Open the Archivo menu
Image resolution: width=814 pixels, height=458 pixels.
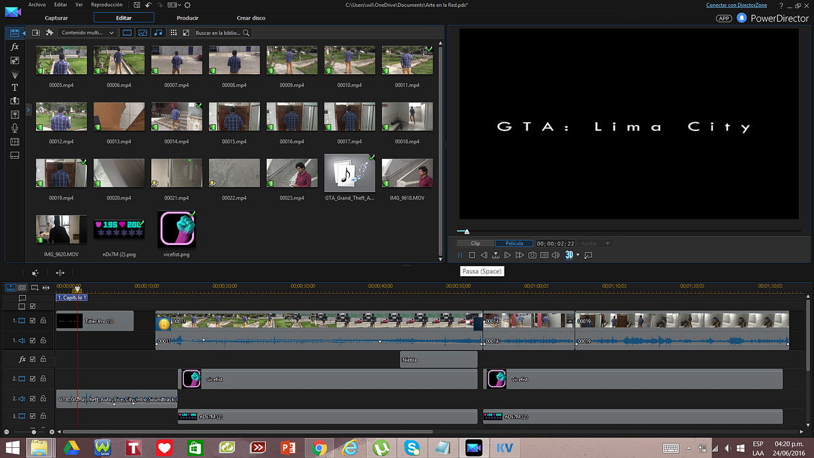click(37, 5)
